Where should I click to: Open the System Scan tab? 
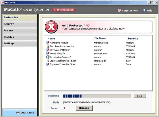tap(20, 17)
